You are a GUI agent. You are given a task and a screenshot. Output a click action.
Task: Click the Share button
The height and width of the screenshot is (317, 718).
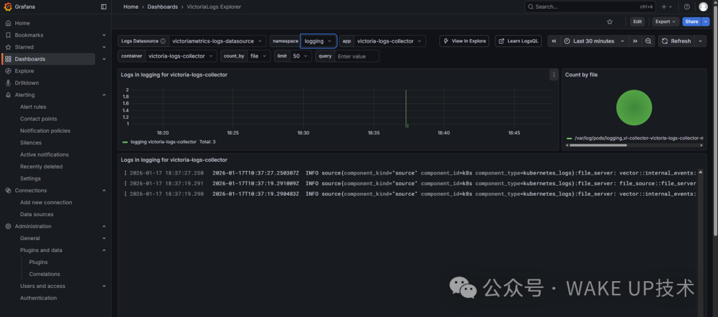pyautogui.click(x=691, y=21)
